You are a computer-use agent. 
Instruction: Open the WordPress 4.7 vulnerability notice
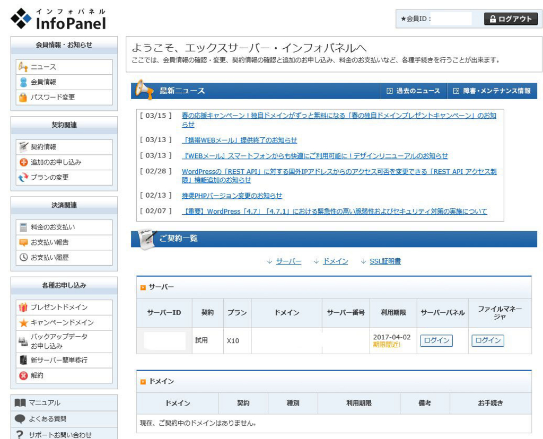coord(335,211)
